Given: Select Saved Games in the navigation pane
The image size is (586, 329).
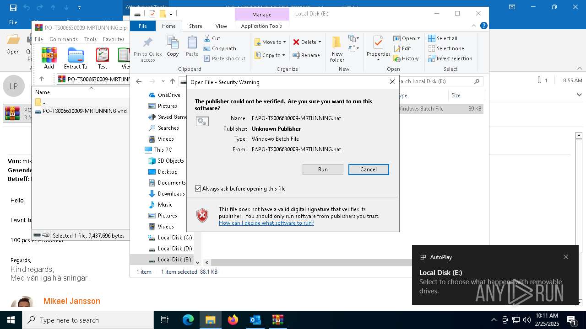Looking at the screenshot, I should [x=167, y=117].
